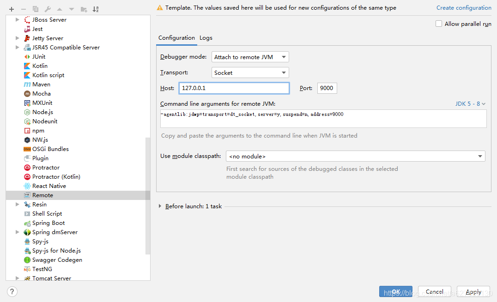Click the JSR45 Compatible Server icon
This screenshot has width=497, height=302.
click(27, 47)
